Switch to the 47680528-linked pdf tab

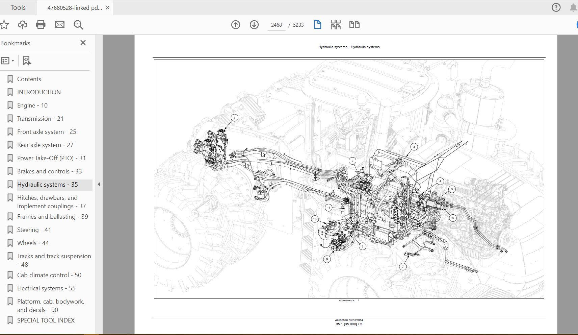75,8
